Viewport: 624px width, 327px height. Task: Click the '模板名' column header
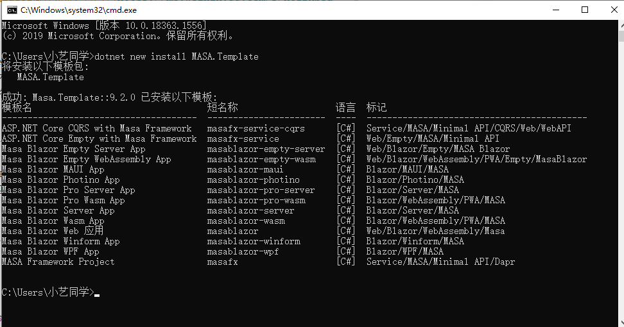17,107
